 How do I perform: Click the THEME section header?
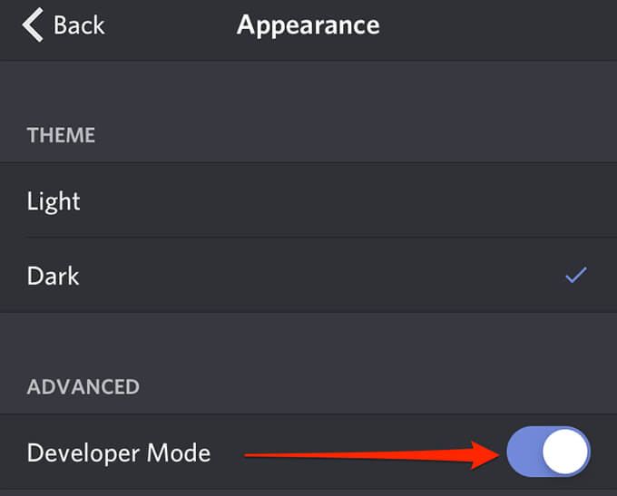61,135
